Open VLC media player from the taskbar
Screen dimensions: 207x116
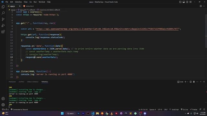click(112, 113)
